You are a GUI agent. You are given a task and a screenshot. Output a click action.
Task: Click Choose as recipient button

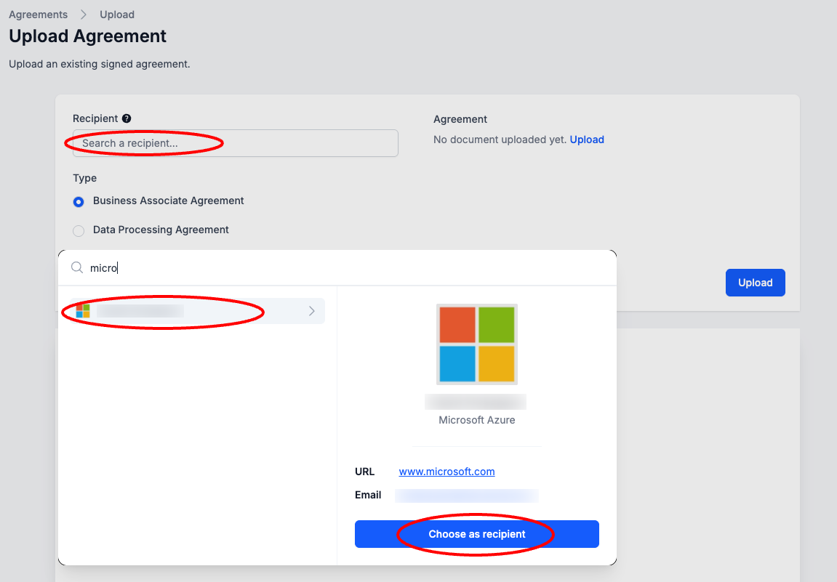(x=477, y=534)
